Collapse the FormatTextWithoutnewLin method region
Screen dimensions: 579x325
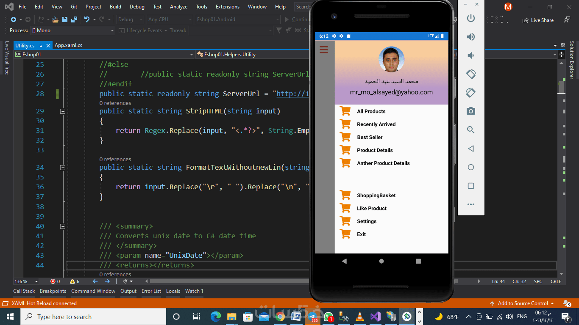[x=63, y=168]
